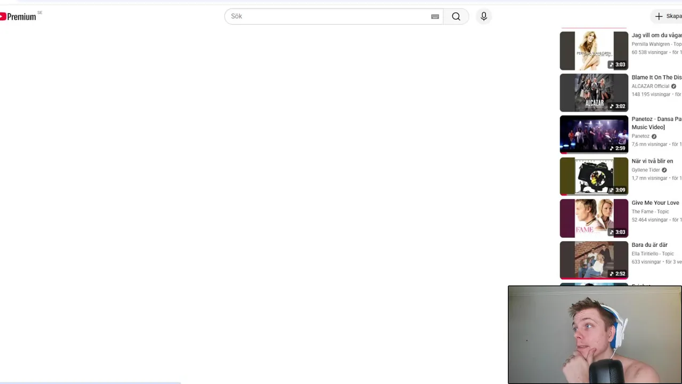Open the Fame Give Me Your Love thumbnail
Image resolution: width=682 pixels, height=384 pixels.
tap(594, 218)
